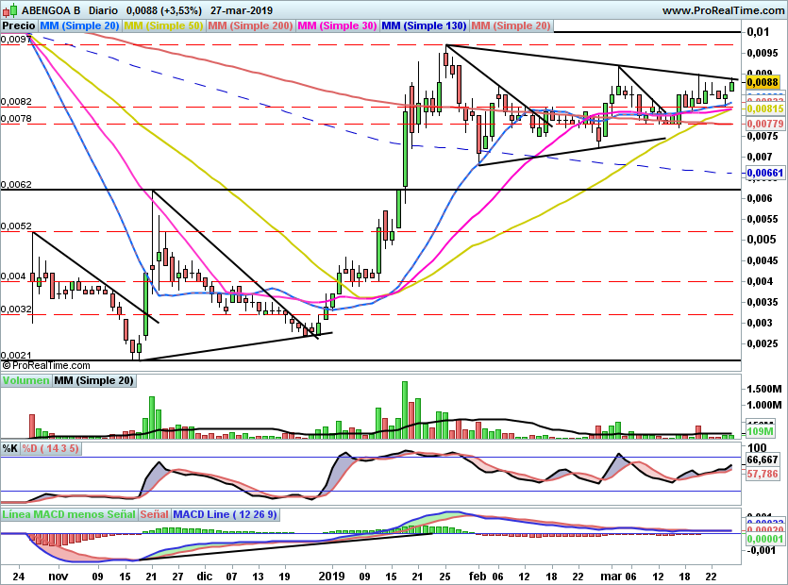
Task: Click the 100 stochastic axis value
Action: click(758, 447)
